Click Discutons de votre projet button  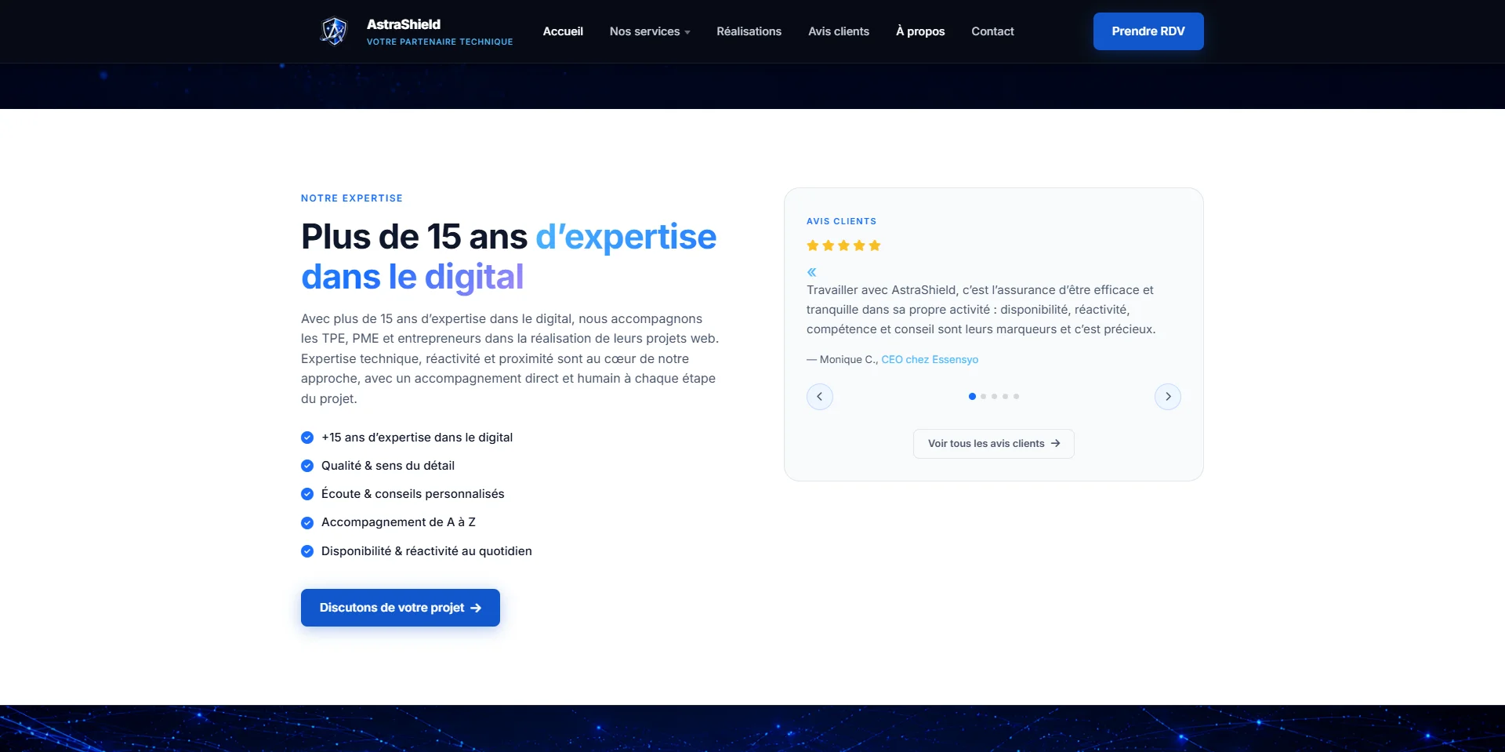coord(401,608)
